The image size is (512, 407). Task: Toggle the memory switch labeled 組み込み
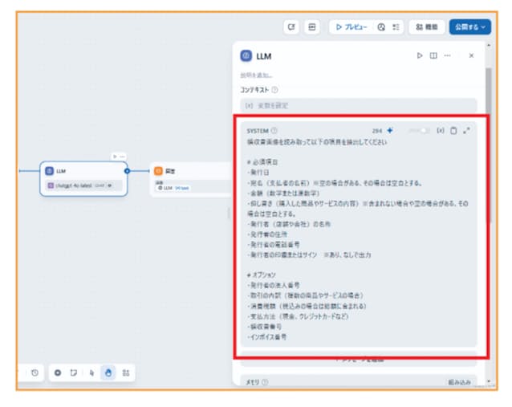pos(461,382)
